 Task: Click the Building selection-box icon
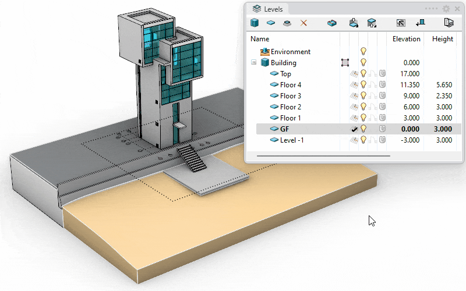(345, 63)
